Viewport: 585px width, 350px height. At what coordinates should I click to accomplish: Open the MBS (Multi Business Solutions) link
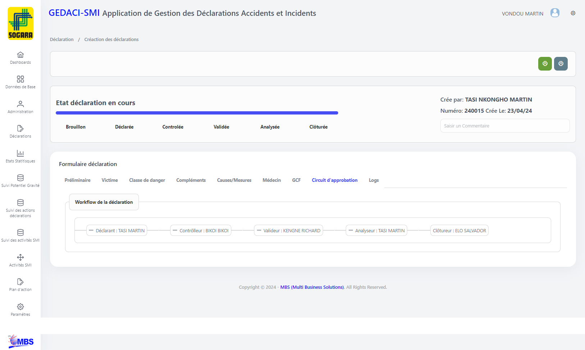point(312,287)
